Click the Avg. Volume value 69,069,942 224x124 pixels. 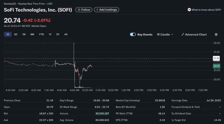[102, 120]
